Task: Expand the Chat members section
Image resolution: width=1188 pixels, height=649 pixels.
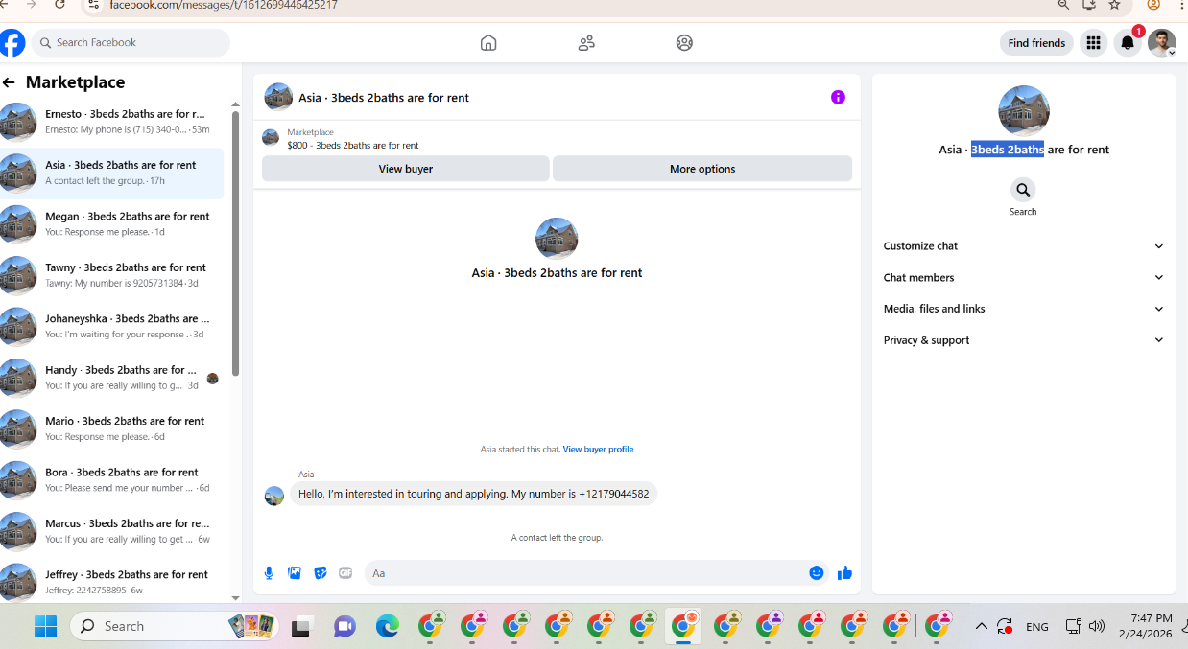Action: [x=1023, y=277]
